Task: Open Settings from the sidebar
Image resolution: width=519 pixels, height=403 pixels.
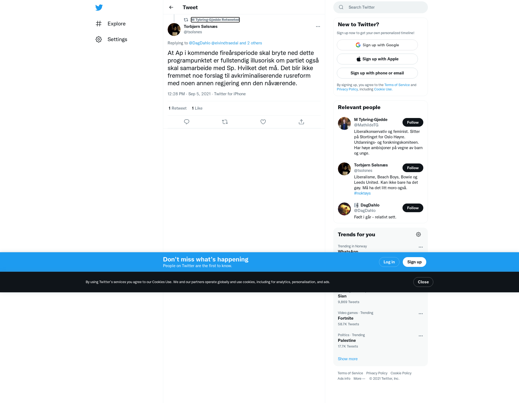Action: click(x=111, y=39)
